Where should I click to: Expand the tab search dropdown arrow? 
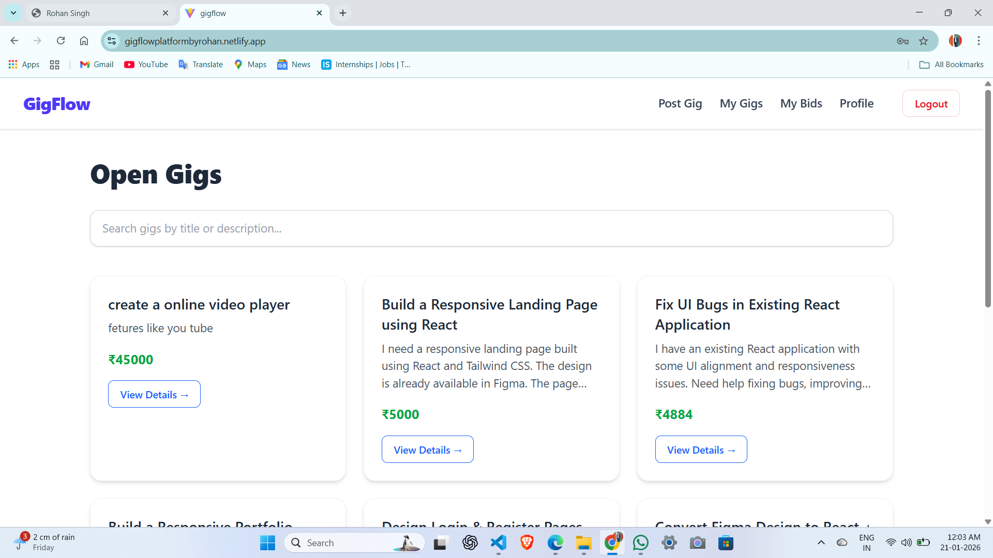[13, 13]
